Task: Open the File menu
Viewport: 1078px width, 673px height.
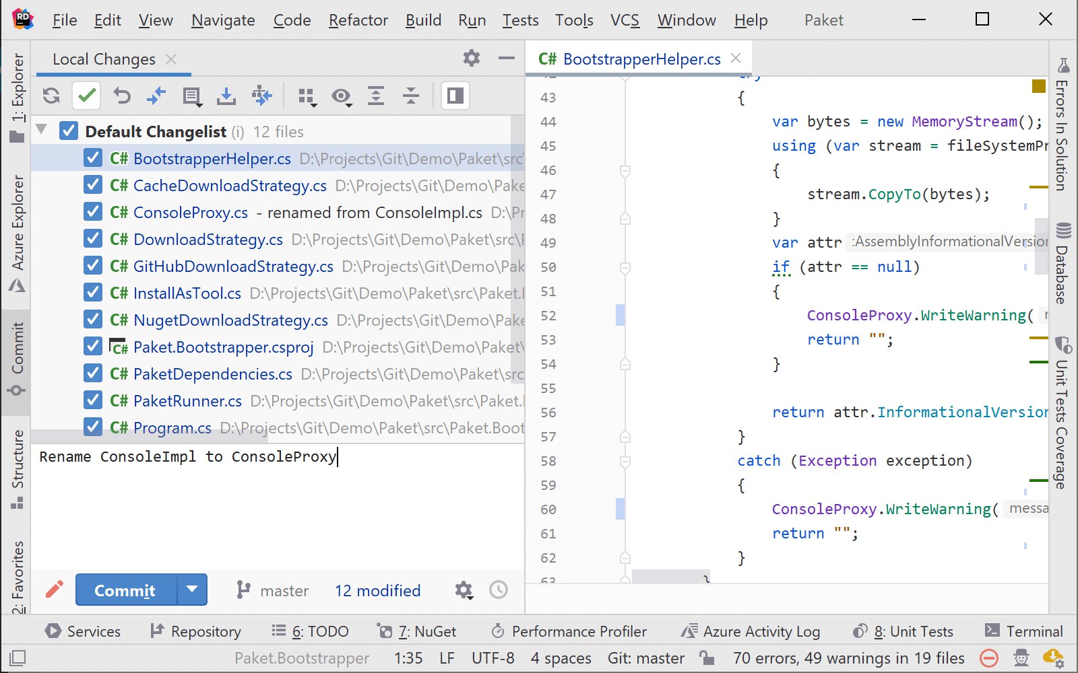Action: [x=65, y=20]
